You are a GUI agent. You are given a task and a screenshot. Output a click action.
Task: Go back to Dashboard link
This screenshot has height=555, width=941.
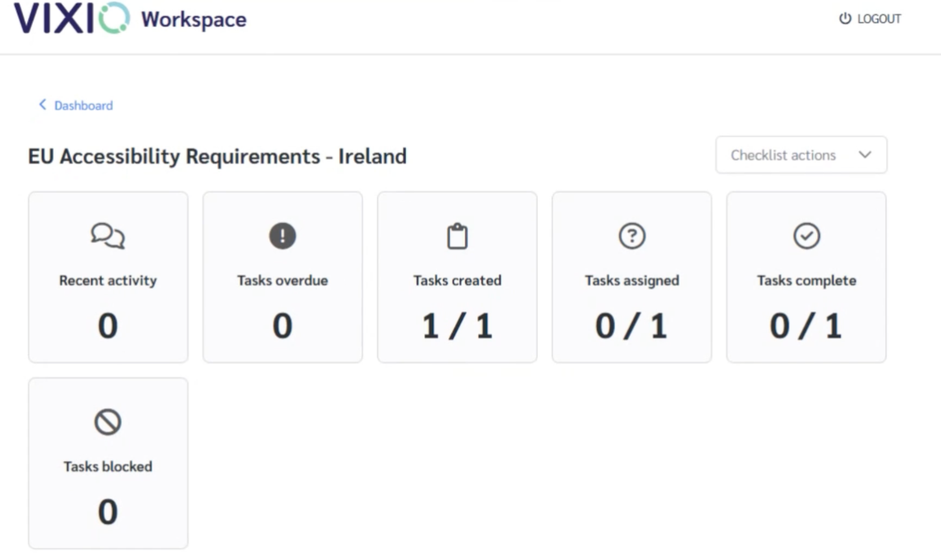[x=83, y=106]
